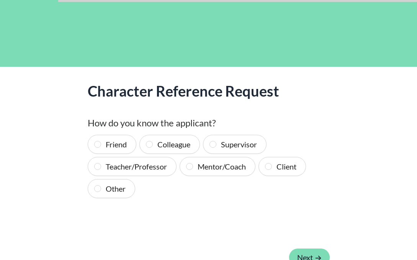This screenshot has height=260, width=417.
Task: Click the green header banner
Action: coord(208,34)
